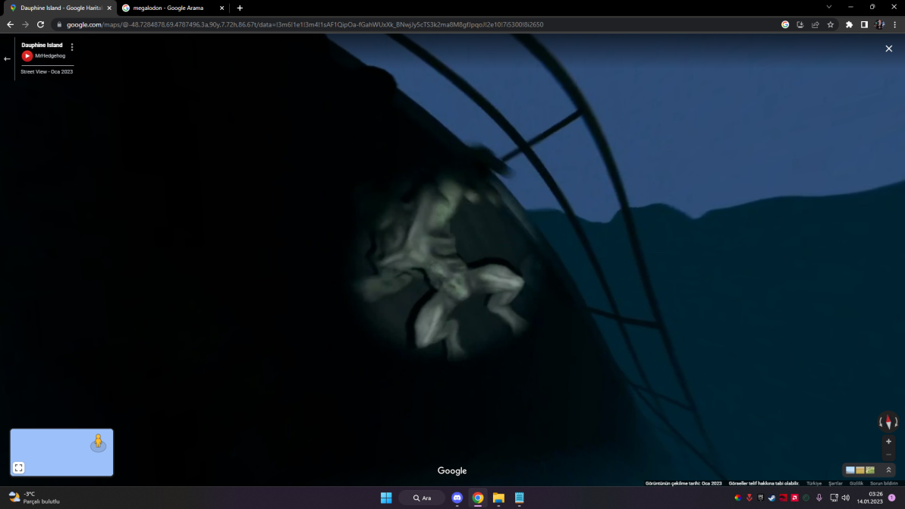Open the Chrome profile avatar
Viewport: 905px width, 509px height.
point(880,24)
